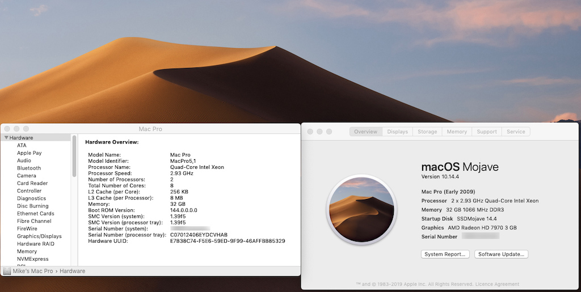Select ATA in the hardware sidebar
Screen dimensions: 581x292
coord(22,145)
